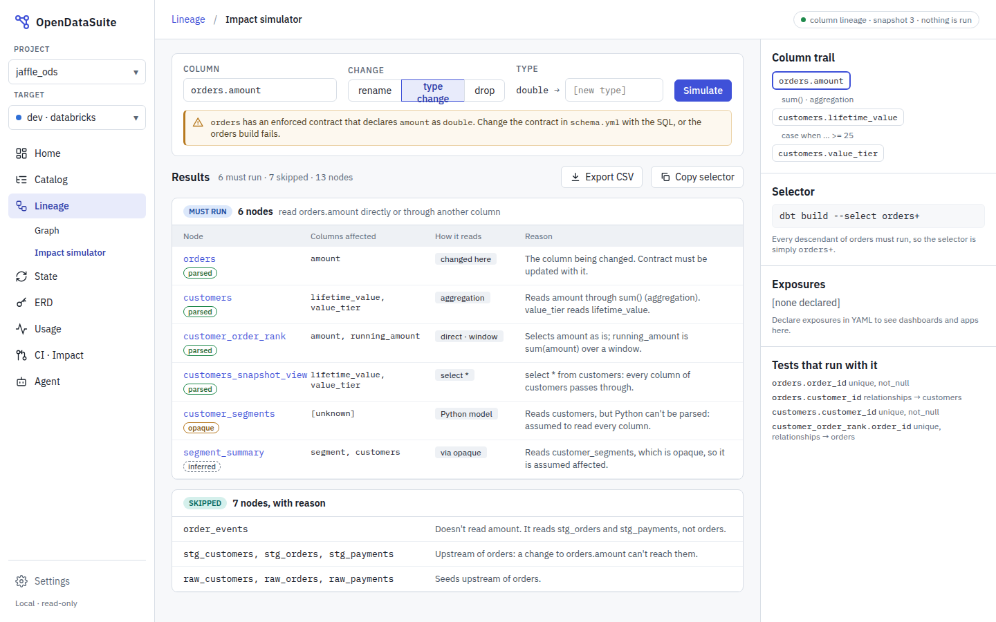Select the type change option
Screen dimensions: 996x622
[433, 91]
